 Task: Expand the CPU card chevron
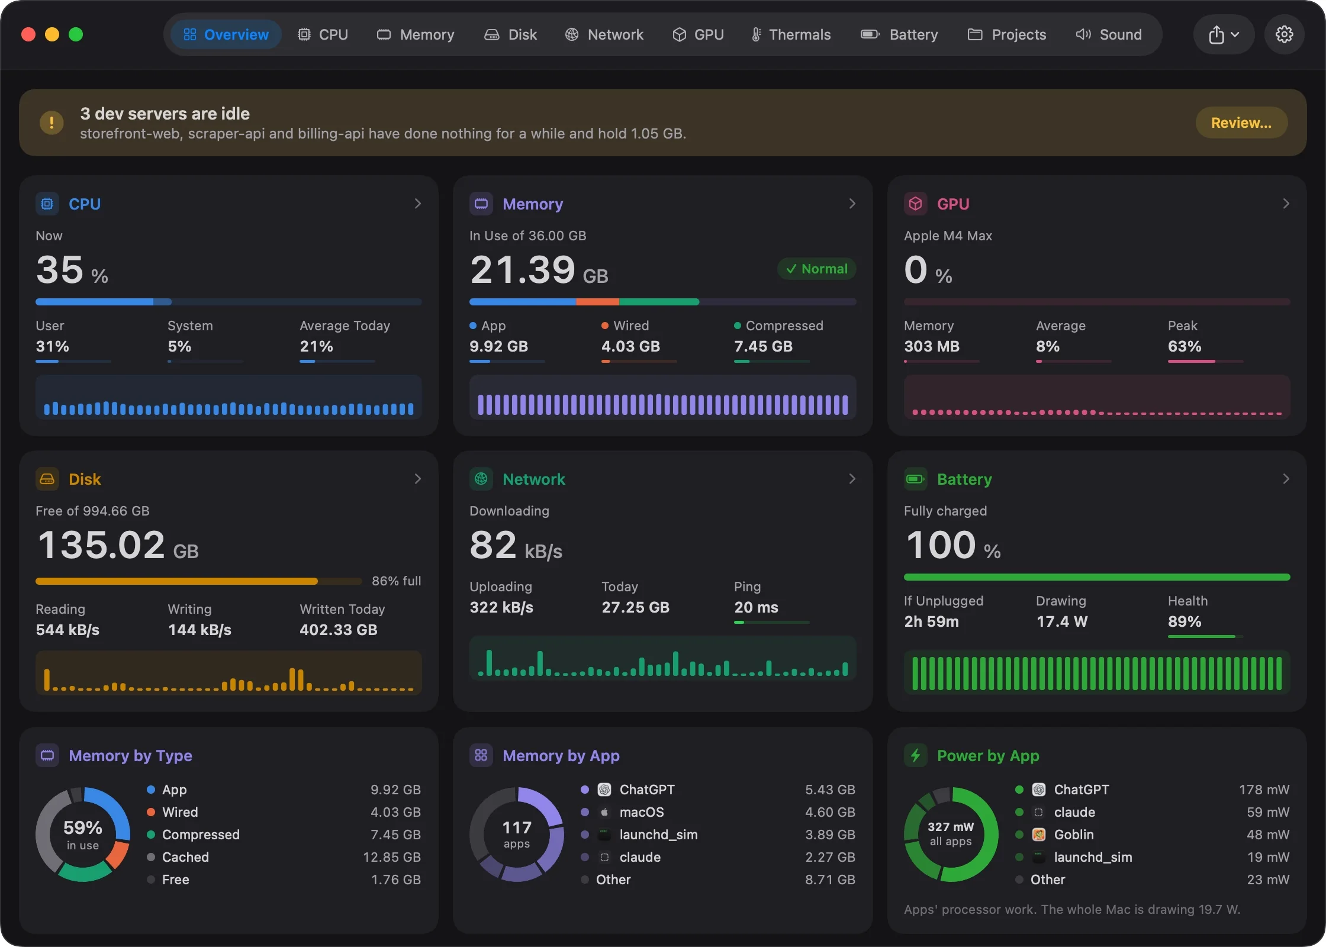pos(418,204)
